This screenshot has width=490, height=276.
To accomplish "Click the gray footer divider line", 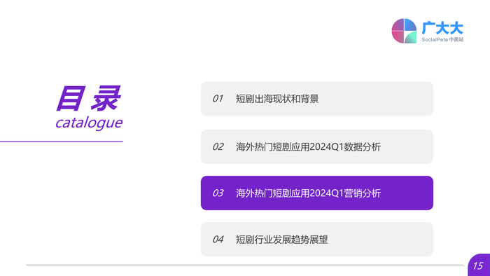I will (245, 265).
